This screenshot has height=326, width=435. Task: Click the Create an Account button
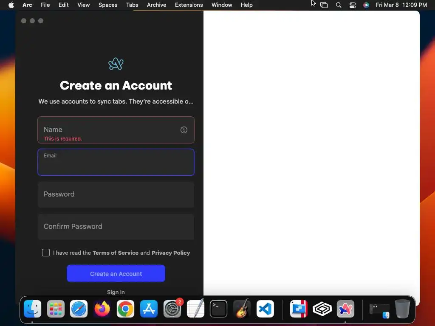[116, 274]
